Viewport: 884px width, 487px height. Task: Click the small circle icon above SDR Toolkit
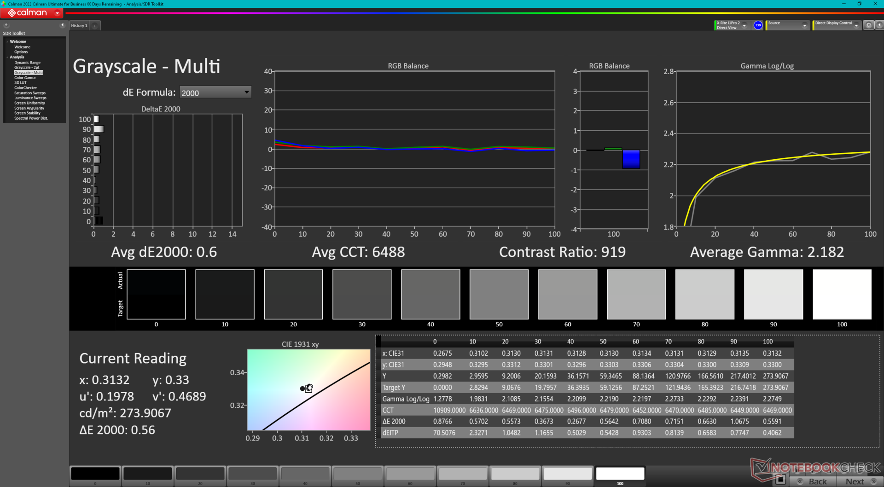[6, 25]
